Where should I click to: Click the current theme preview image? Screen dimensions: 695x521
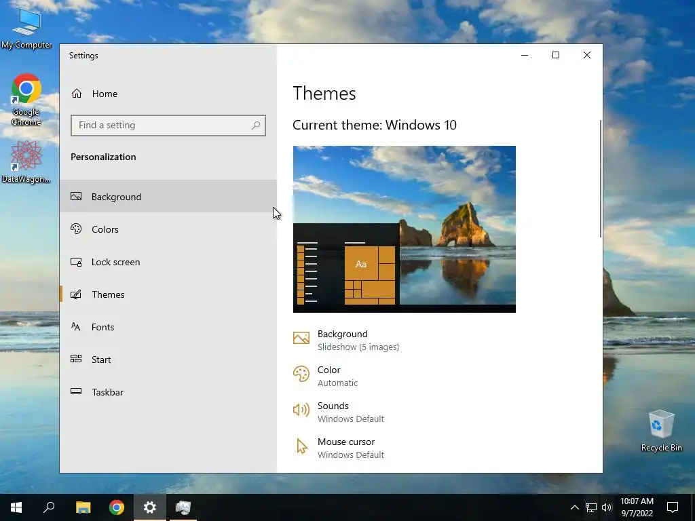pos(405,229)
